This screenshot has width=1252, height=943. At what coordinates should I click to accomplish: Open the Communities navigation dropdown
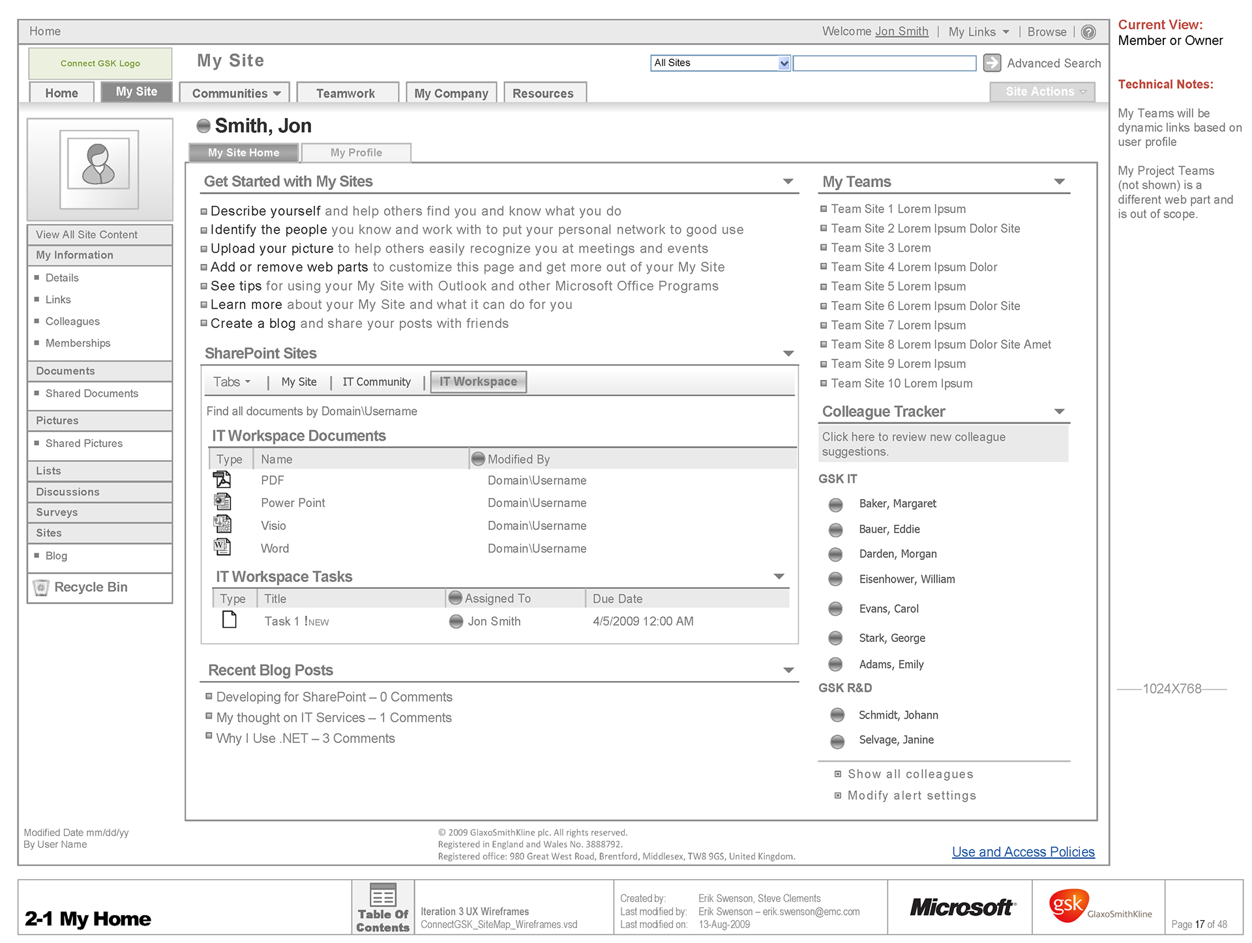(x=236, y=93)
